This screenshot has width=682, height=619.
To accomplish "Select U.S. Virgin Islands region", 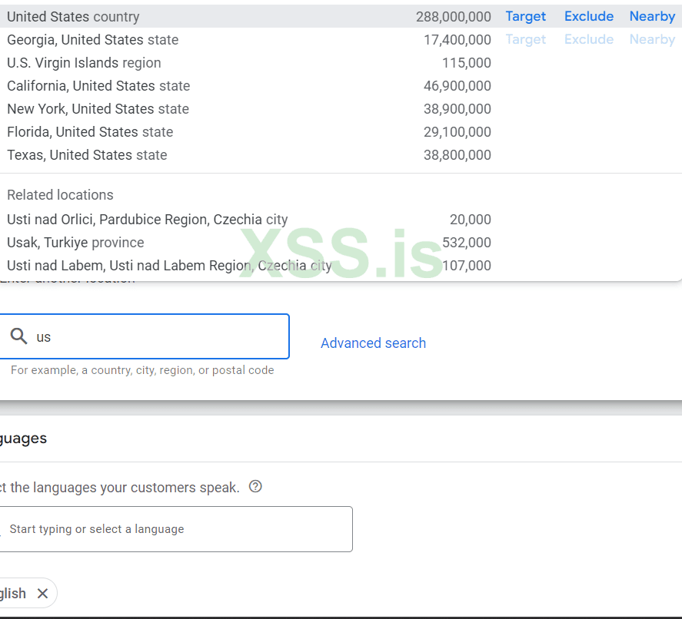I will 85,62.
